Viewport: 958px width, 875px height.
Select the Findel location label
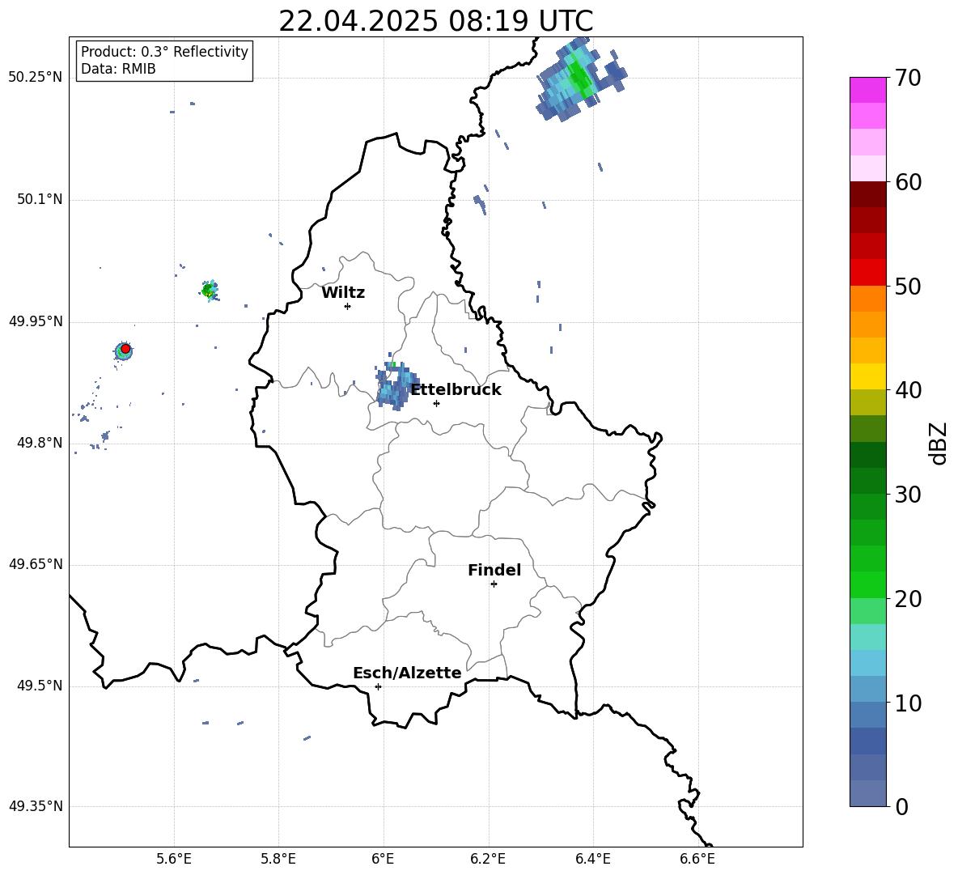pos(494,570)
